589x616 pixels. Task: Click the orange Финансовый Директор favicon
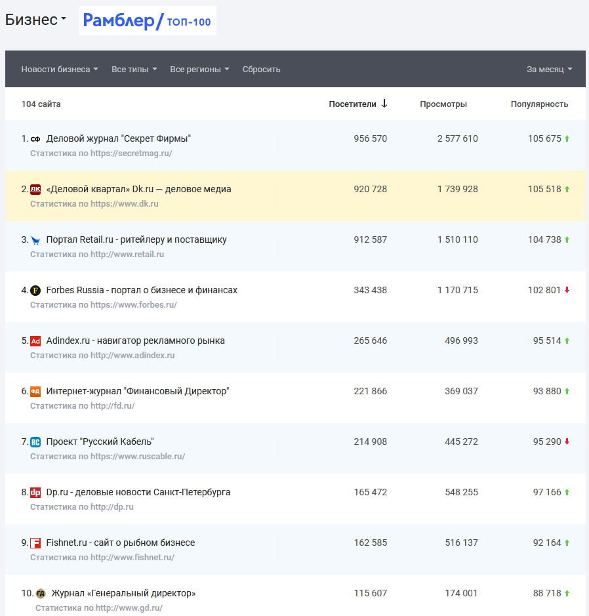tap(35, 392)
